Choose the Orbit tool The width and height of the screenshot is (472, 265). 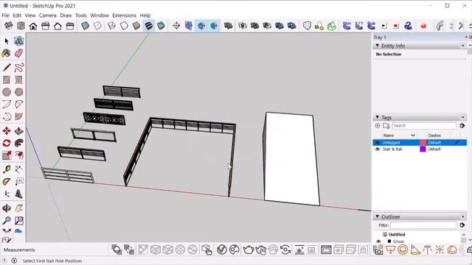click(7, 208)
